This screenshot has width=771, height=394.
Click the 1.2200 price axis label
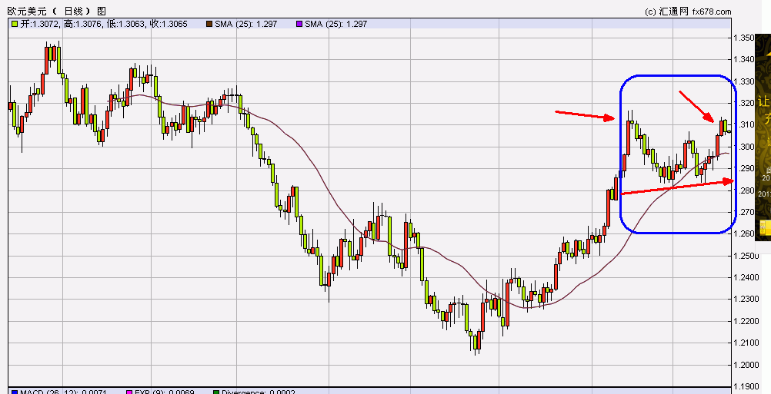(746, 321)
